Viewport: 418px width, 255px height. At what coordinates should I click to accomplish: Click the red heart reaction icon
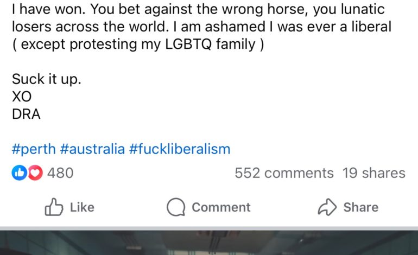34,173
